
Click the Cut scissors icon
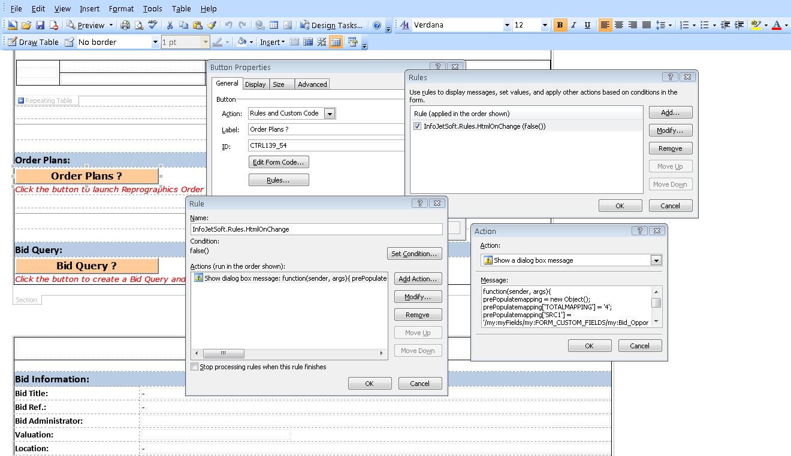pyautogui.click(x=170, y=25)
